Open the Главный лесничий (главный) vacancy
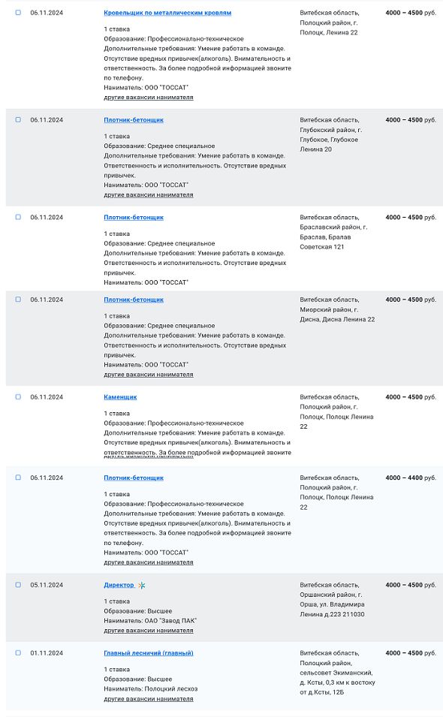Viewport: 443px width, 717px height. [148, 654]
